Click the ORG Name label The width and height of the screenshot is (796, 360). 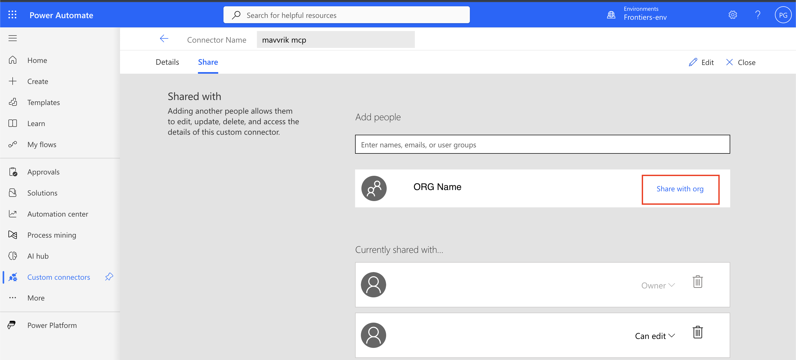point(437,187)
